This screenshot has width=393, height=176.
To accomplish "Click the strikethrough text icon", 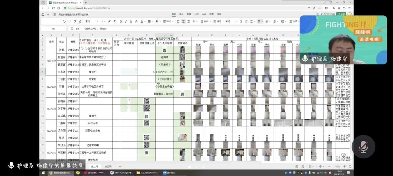I will click(136, 21).
